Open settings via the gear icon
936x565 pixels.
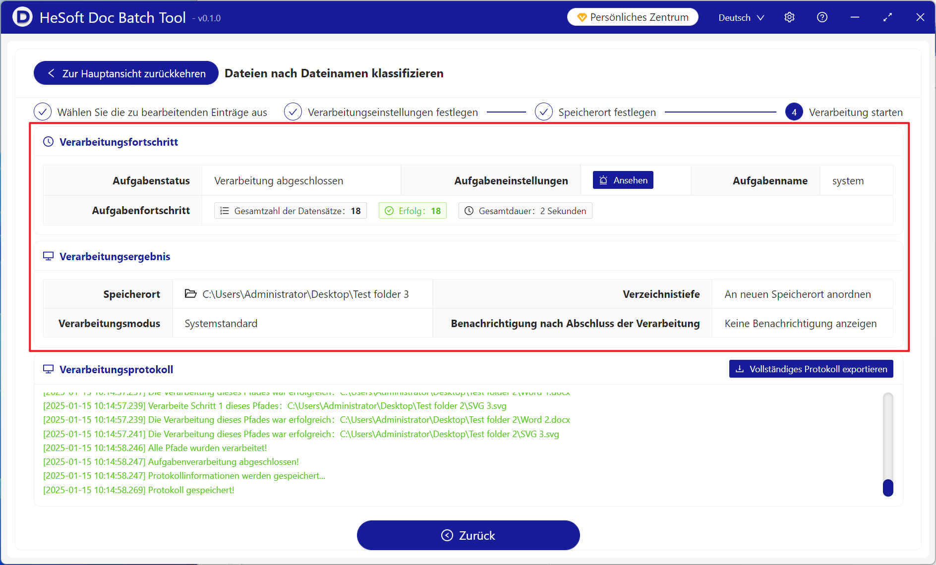click(789, 17)
